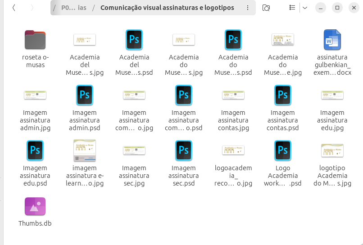Select Imagem assinatura com…o.jpg thumbnail

click(x=134, y=95)
